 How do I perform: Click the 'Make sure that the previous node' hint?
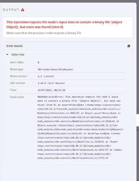pyautogui.click(x=44, y=33)
